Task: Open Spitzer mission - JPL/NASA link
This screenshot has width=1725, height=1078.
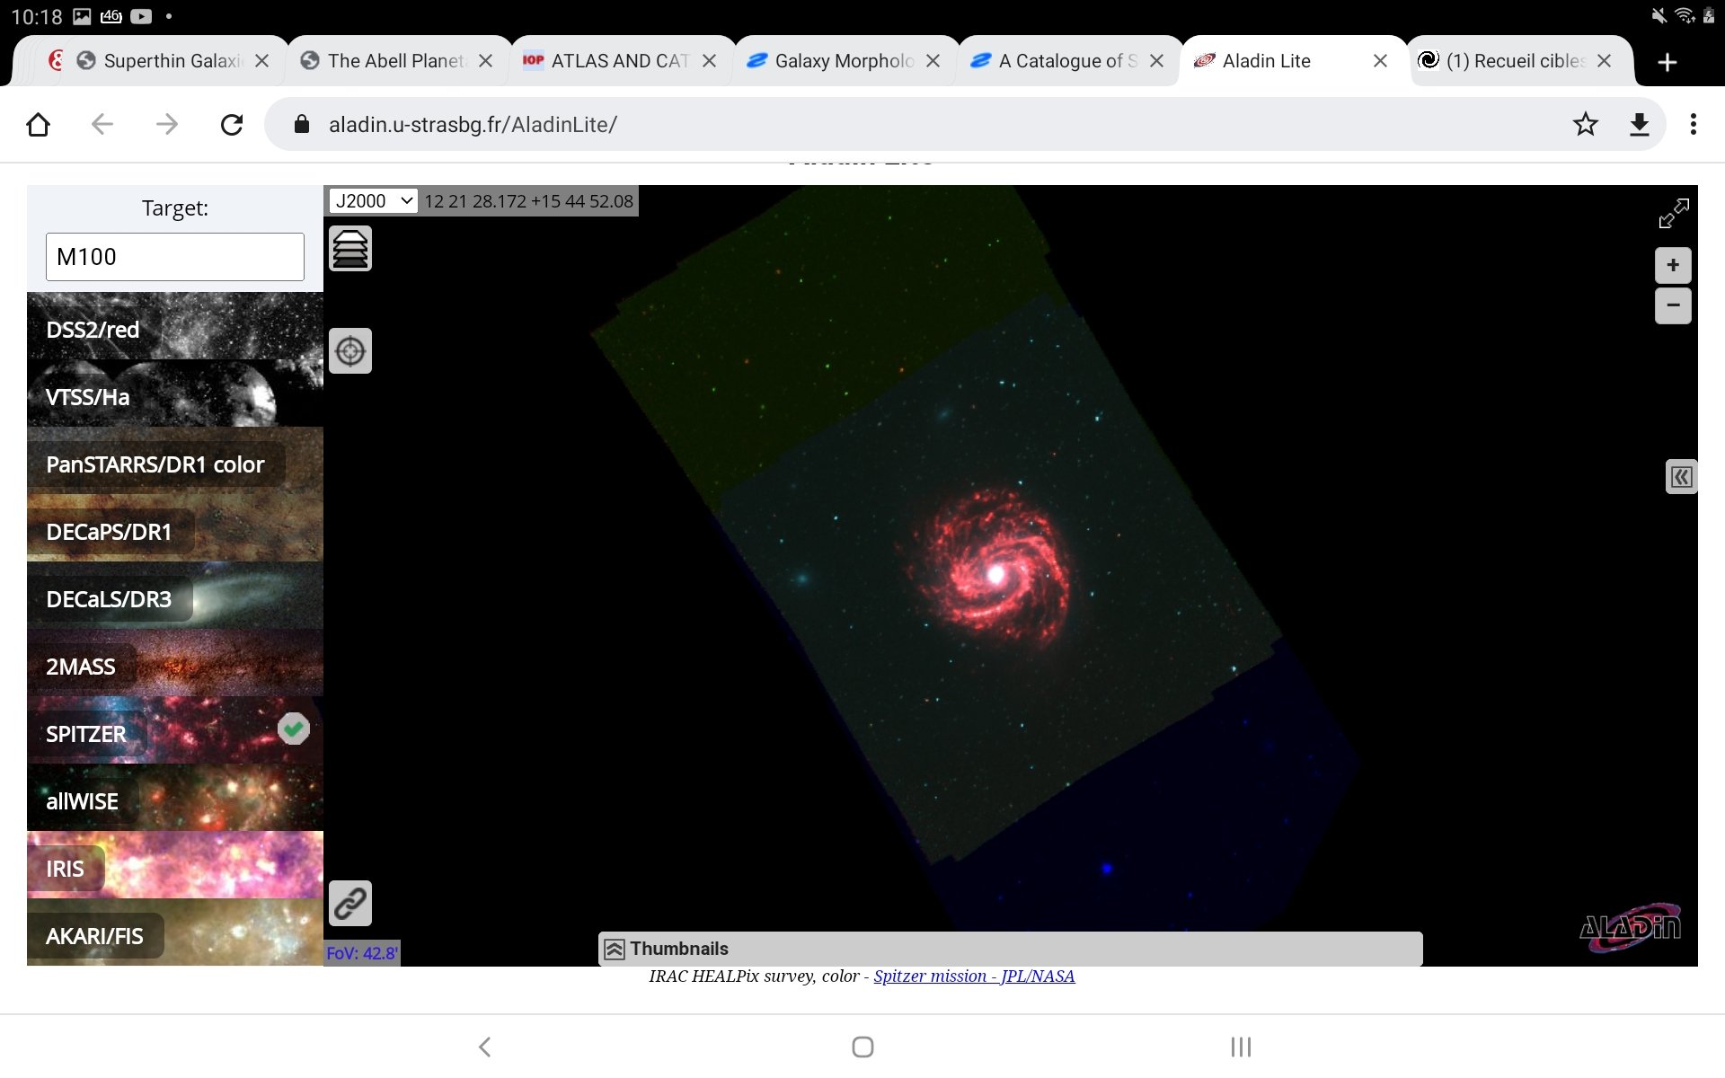Action: (x=974, y=976)
